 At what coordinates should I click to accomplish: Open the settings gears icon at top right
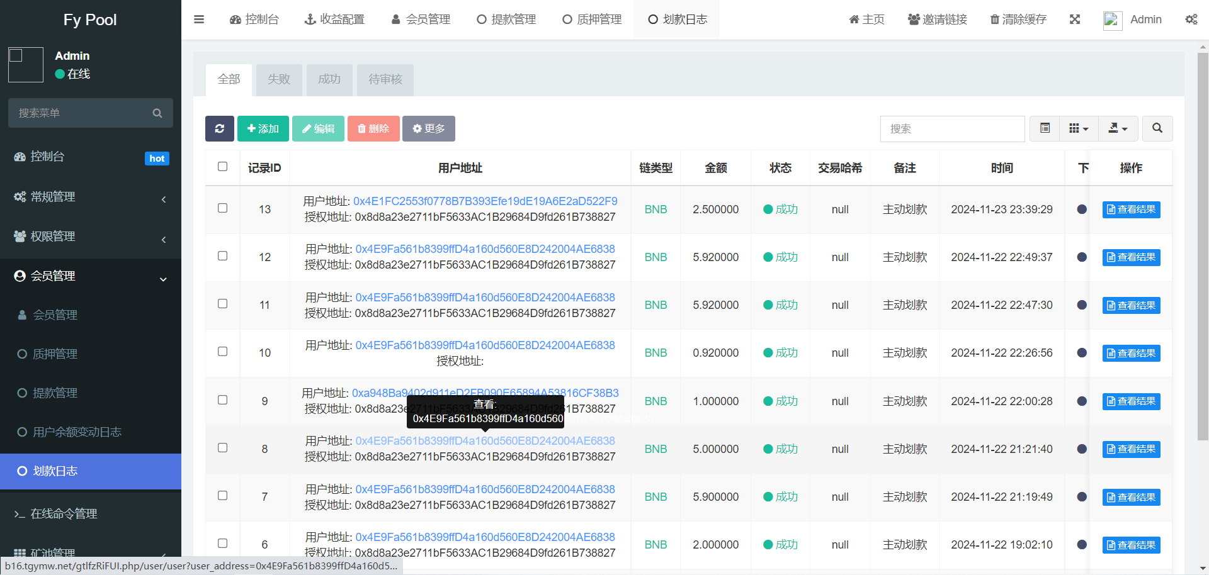[x=1191, y=20]
